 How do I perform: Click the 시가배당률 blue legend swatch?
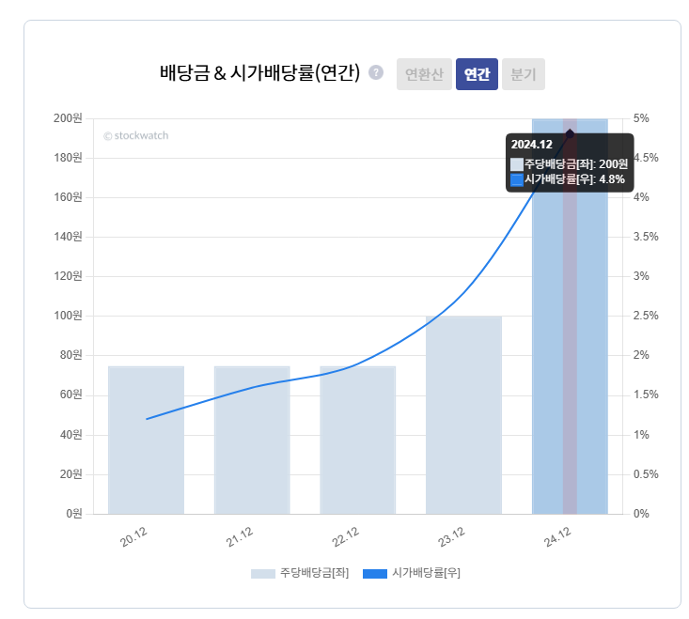(x=375, y=573)
